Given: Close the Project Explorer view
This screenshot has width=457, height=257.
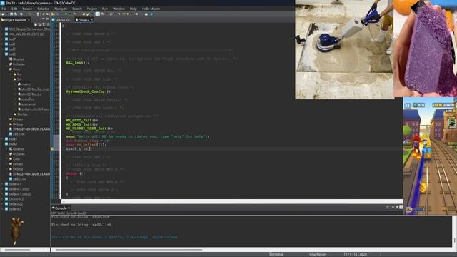Looking at the screenshot, I should (x=29, y=20).
